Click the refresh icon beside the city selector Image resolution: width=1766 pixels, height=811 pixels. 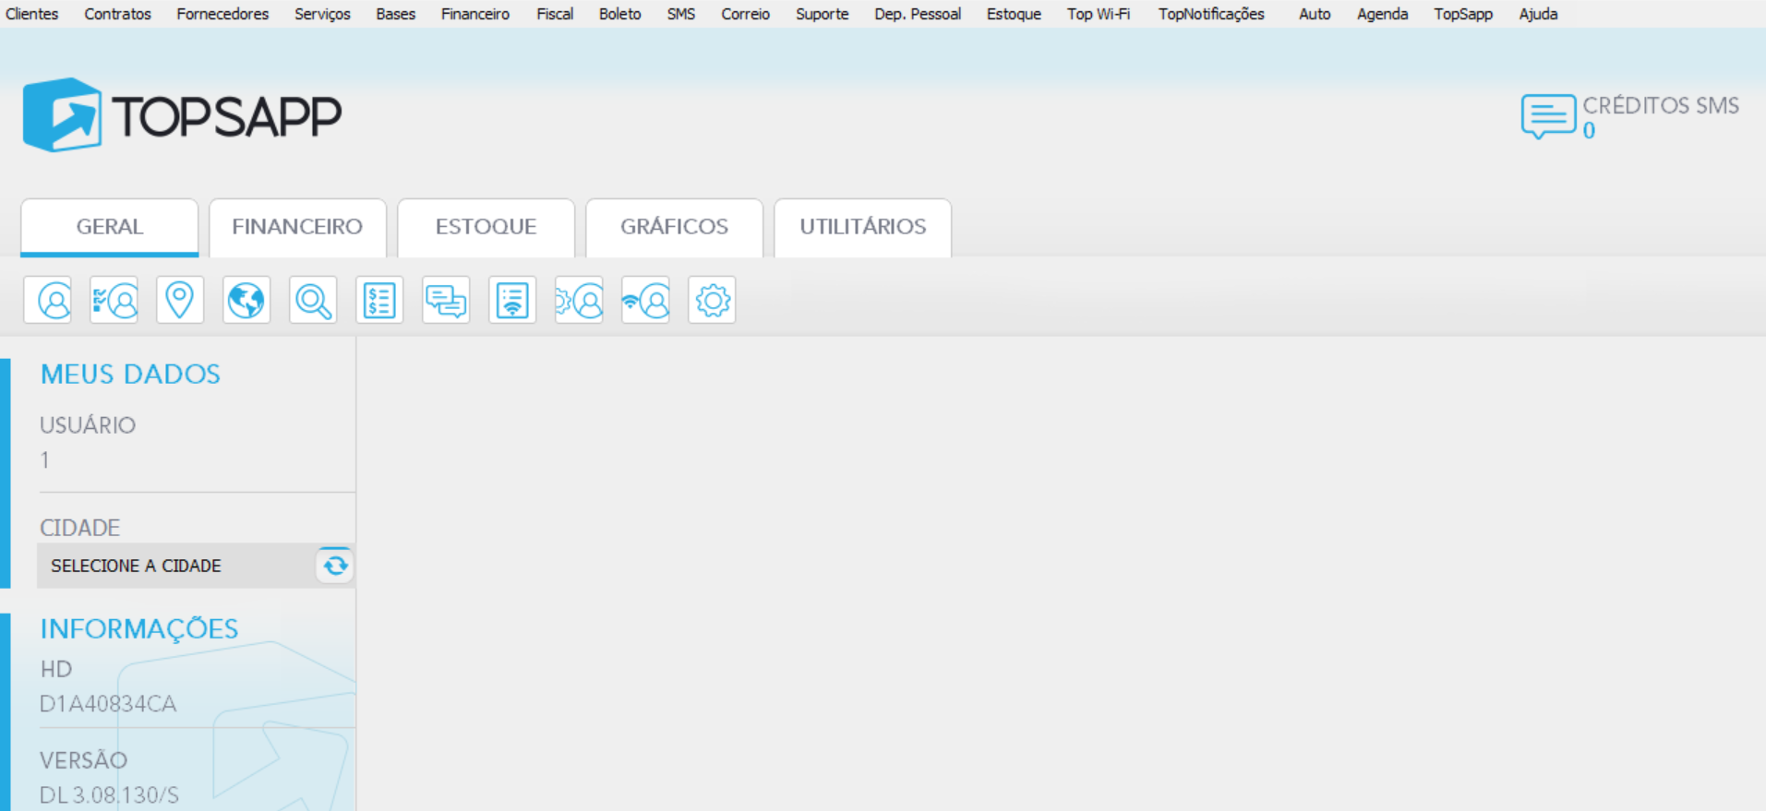335,565
